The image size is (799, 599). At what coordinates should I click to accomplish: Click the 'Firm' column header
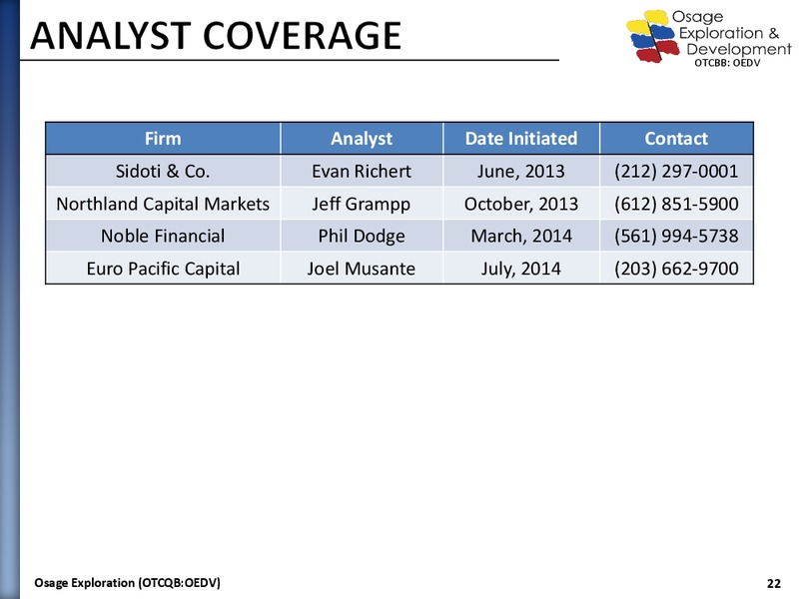(163, 139)
